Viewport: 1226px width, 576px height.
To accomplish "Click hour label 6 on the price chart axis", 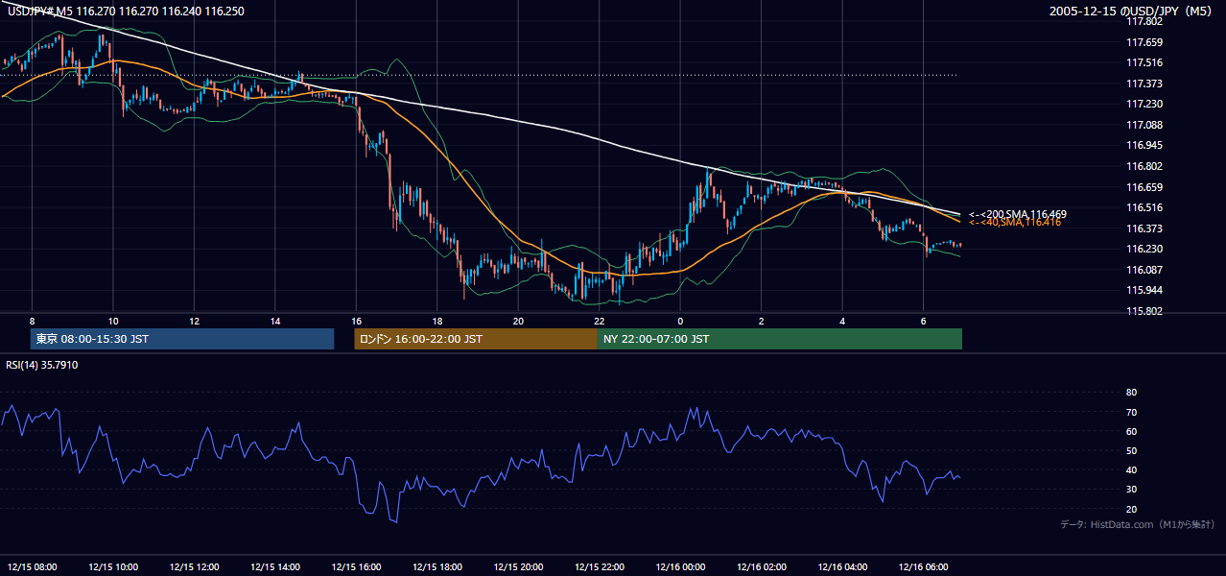I will pos(923,321).
